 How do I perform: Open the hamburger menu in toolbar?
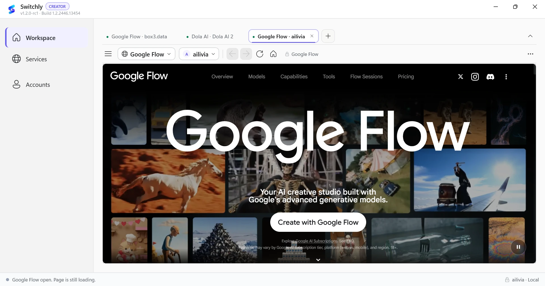point(108,54)
